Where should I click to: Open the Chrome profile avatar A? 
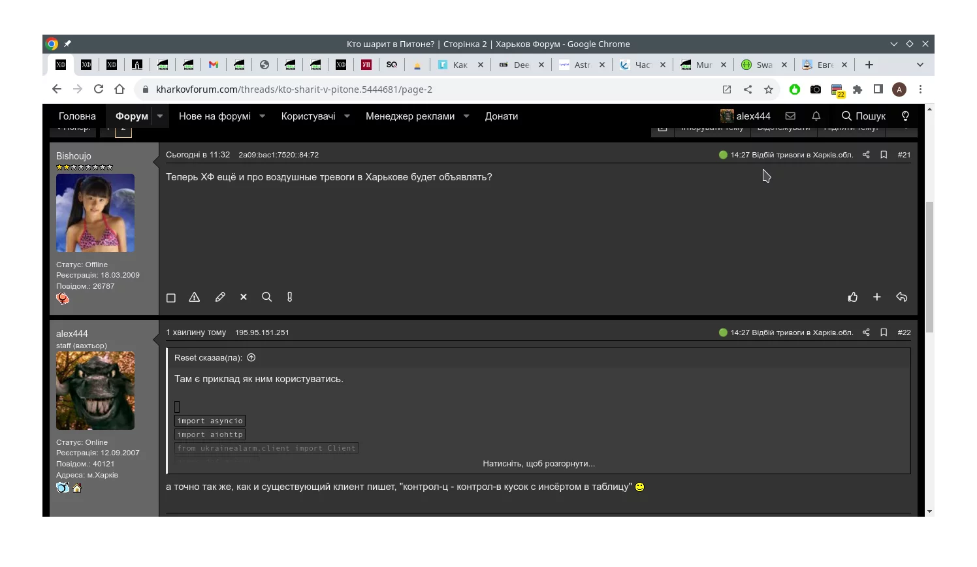pos(899,89)
